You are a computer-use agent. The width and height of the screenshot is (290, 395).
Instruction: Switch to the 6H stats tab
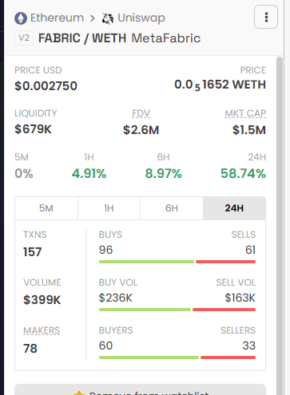(172, 208)
